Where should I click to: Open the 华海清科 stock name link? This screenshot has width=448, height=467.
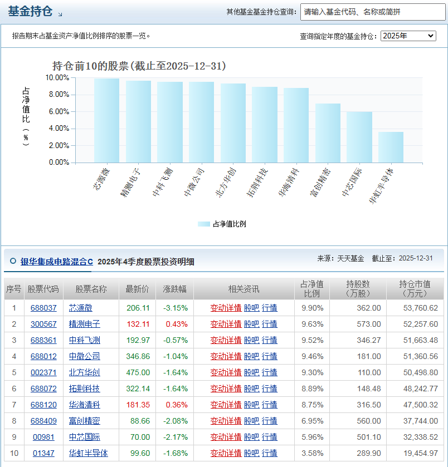click(x=84, y=405)
